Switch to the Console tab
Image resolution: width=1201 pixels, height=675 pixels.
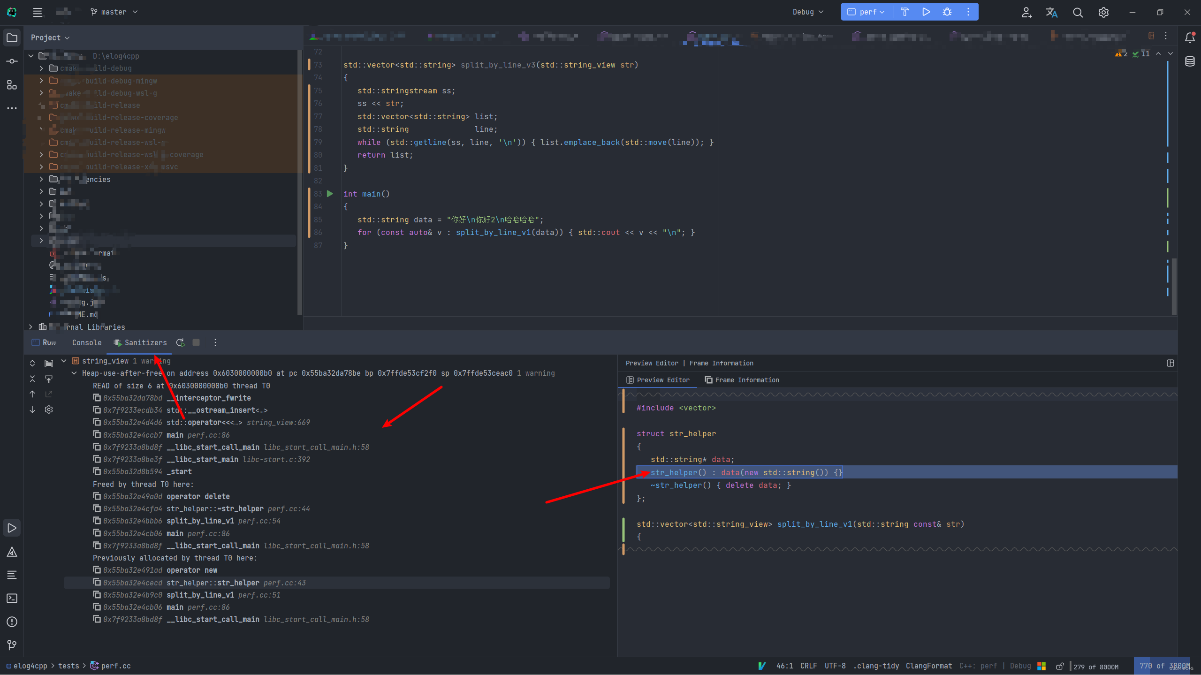click(x=87, y=343)
